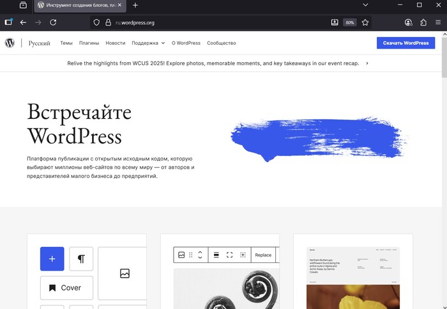Open the extensions puzzle icon
This screenshot has height=309, width=447.
[423, 22]
